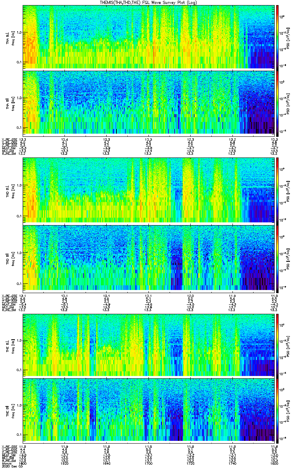Click the 'THA B⊥ freq [Hz]' y-axis label
The width and height of the screenshot is (293, 469).
[10, 37]
